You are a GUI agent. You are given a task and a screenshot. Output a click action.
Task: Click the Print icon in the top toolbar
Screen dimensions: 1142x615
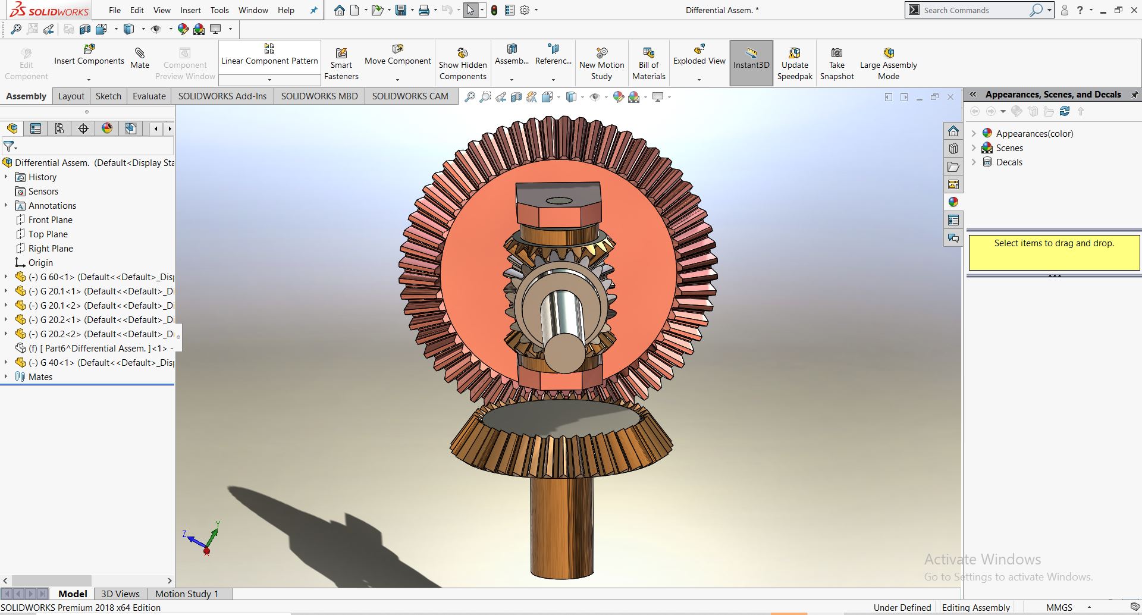click(424, 10)
